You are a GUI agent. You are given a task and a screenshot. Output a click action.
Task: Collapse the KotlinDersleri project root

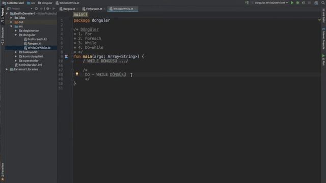tap(7, 14)
